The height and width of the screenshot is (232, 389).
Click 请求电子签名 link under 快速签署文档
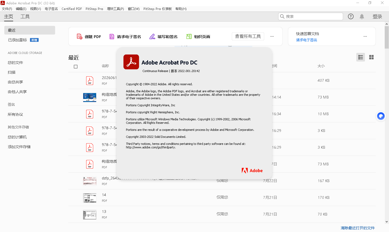coord(307,40)
